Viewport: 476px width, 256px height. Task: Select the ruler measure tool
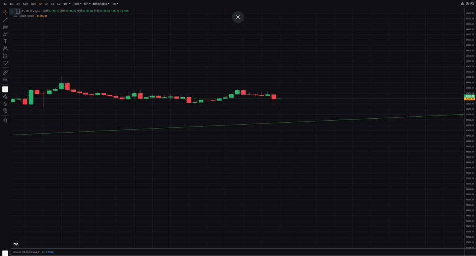click(x=5, y=73)
